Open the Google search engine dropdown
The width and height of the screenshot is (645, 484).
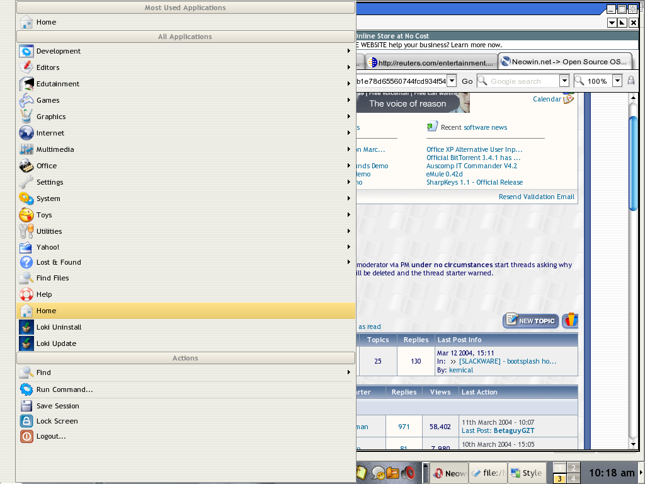click(x=564, y=81)
